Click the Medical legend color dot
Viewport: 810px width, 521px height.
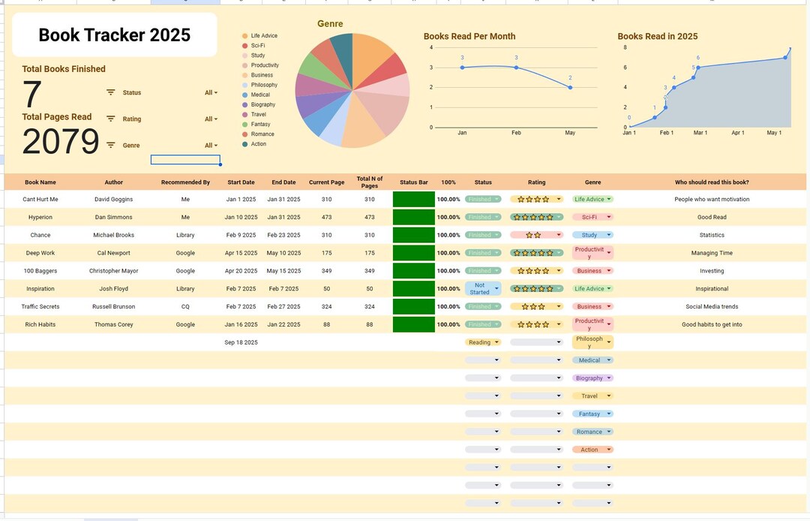point(244,95)
